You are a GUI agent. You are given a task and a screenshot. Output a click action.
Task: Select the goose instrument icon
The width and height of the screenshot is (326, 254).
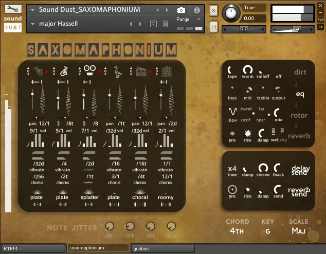point(118,72)
